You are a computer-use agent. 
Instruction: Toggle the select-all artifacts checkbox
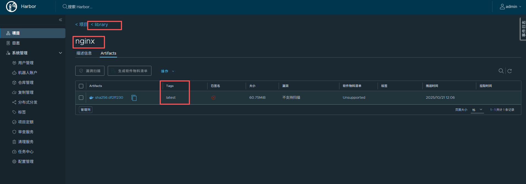[x=81, y=86]
